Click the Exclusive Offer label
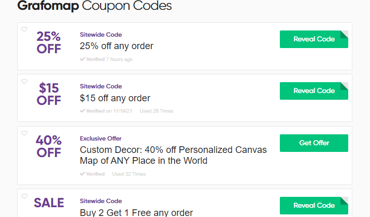Viewport: 370px width, 217px height. pyautogui.click(x=101, y=138)
